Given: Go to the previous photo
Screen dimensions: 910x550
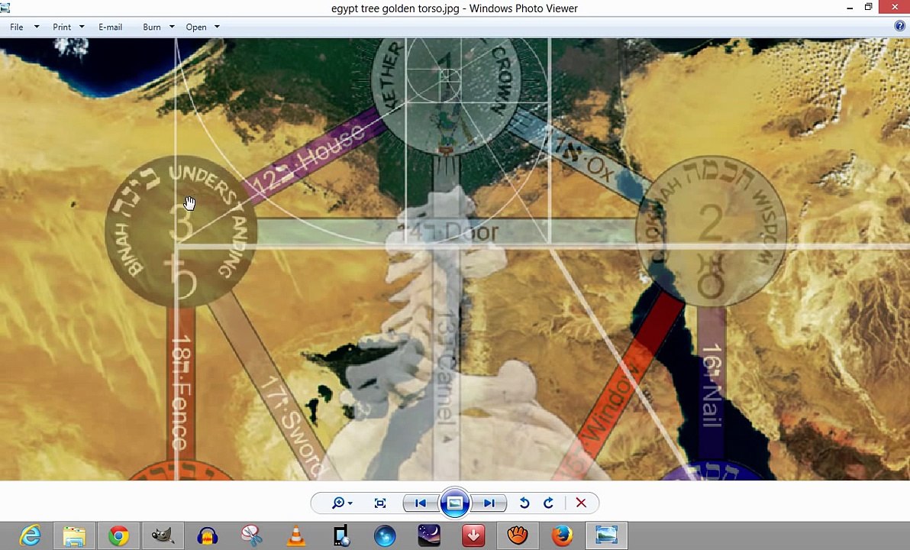Looking at the screenshot, I should click(420, 503).
